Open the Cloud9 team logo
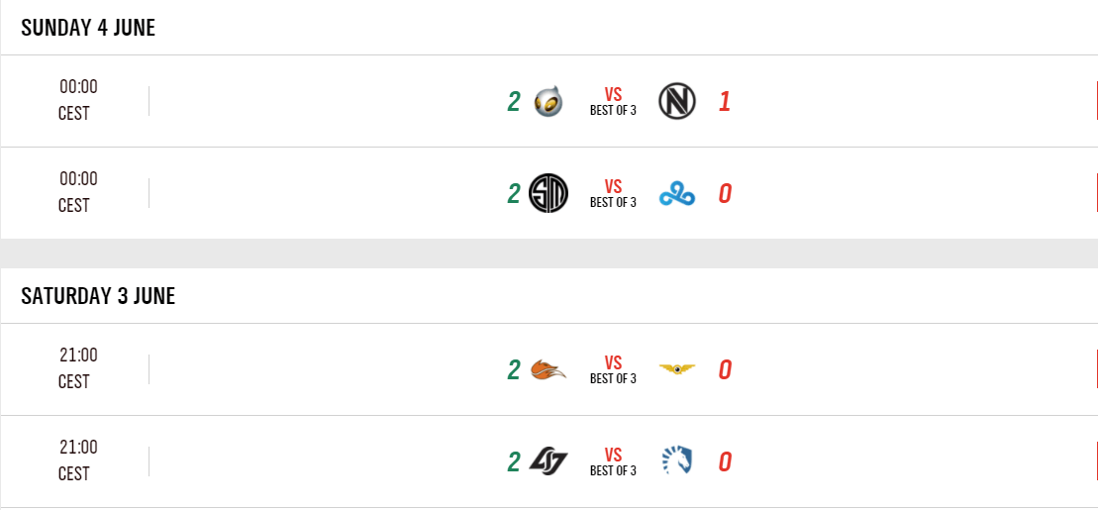This screenshot has height=510, width=1098. pos(677,194)
